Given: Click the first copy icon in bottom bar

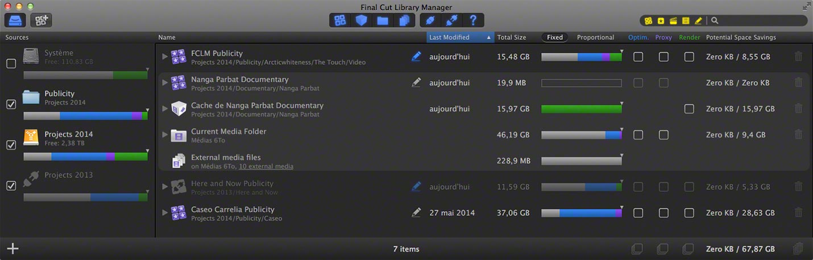Looking at the screenshot, I should (x=637, y=249).
